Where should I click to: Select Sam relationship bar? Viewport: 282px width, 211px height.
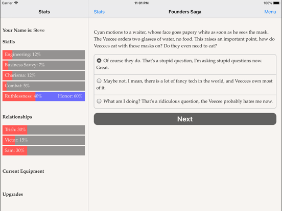click(x=44, y=150)
